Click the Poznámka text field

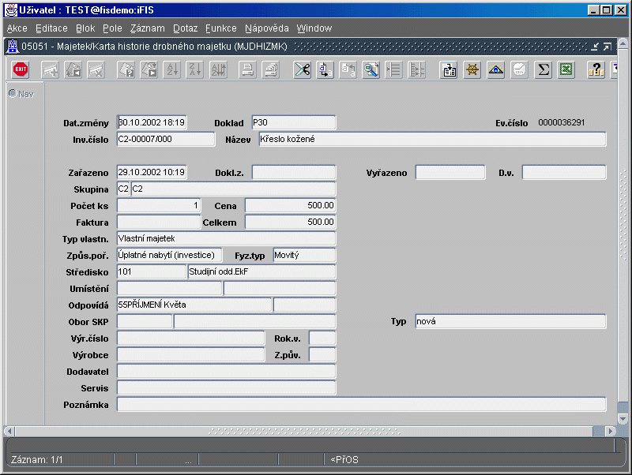[361, 404]
